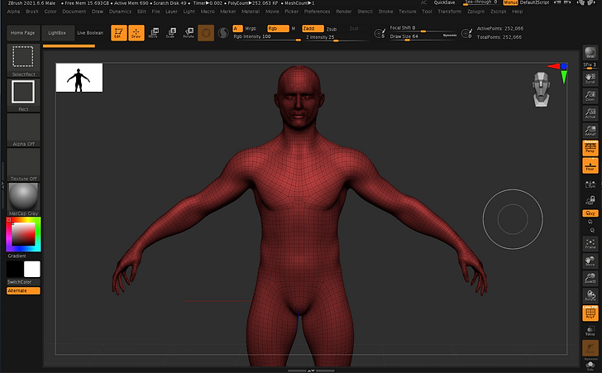Viewport: 602px width, 373px height.
Task: Click the QuickSave button
Action: [x=445, y=2]
